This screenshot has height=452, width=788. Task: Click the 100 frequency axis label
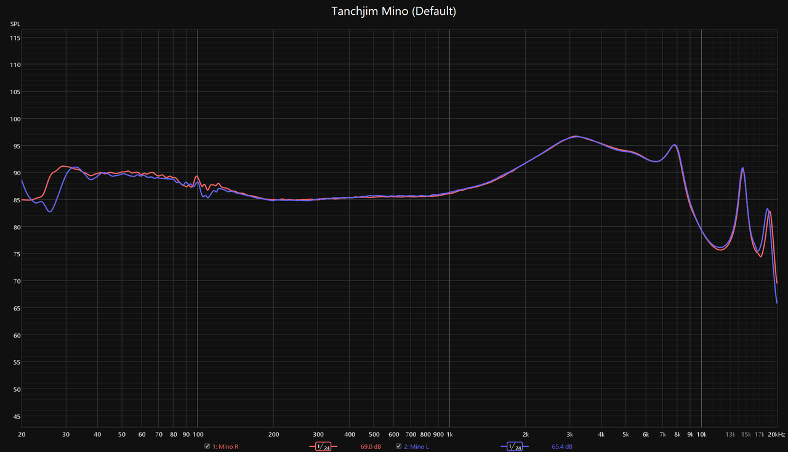pyautogui.click(x=197, y=435)
